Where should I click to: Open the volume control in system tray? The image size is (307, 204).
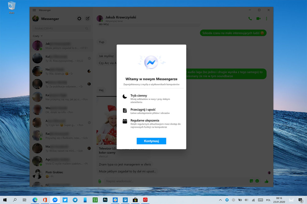point(247,200)
